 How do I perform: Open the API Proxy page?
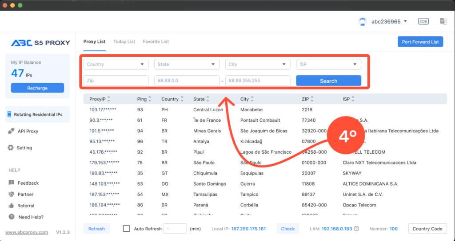28,131
